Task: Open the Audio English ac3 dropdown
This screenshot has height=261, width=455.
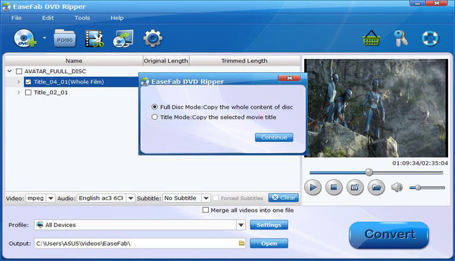Action: point(131,198)
